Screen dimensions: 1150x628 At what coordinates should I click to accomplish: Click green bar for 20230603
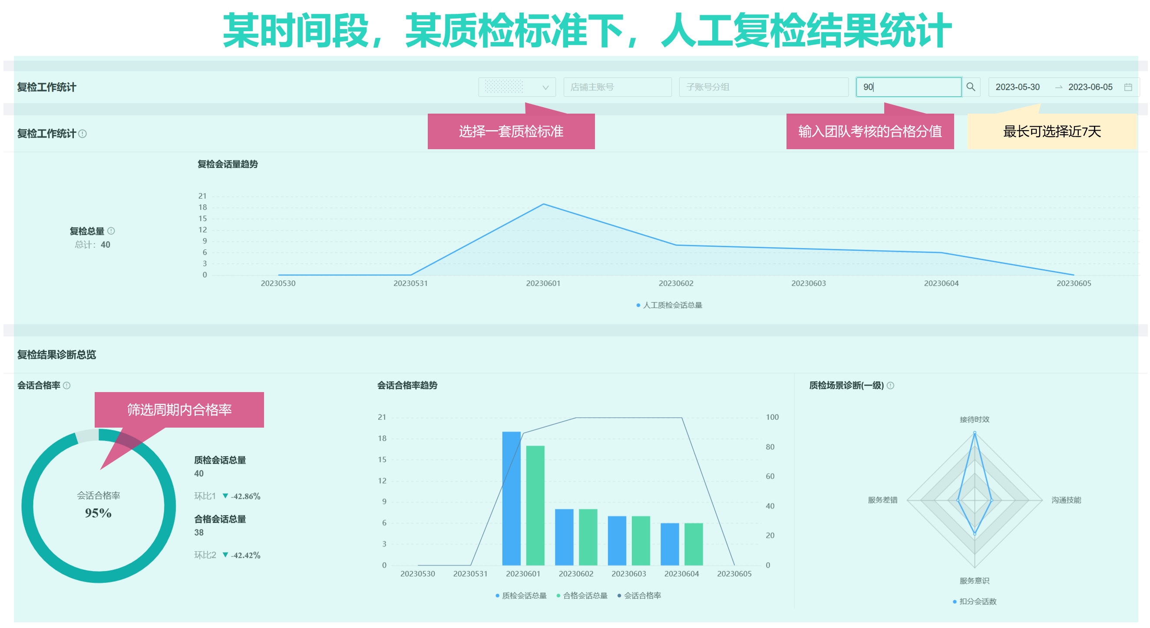[641, 541]
